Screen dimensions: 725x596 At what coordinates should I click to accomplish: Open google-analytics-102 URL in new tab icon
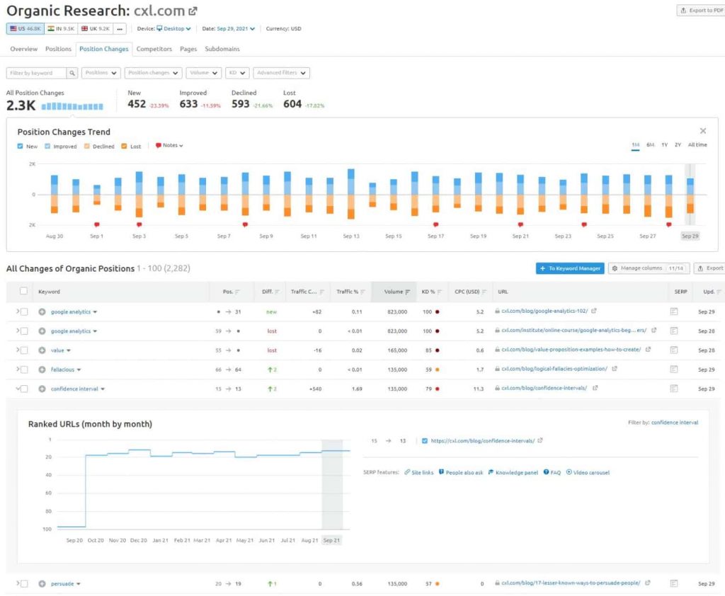tap(594, 311)
